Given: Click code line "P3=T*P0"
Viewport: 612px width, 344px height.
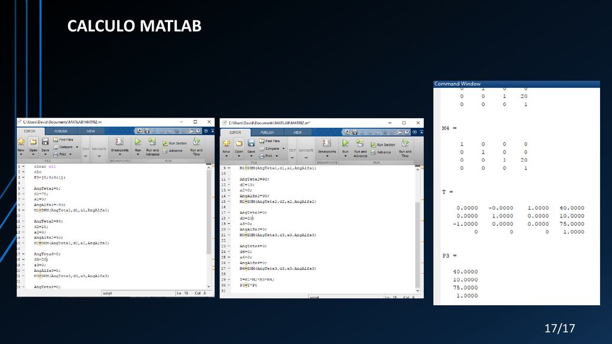Looking at the screenshot, I should 248,285.
